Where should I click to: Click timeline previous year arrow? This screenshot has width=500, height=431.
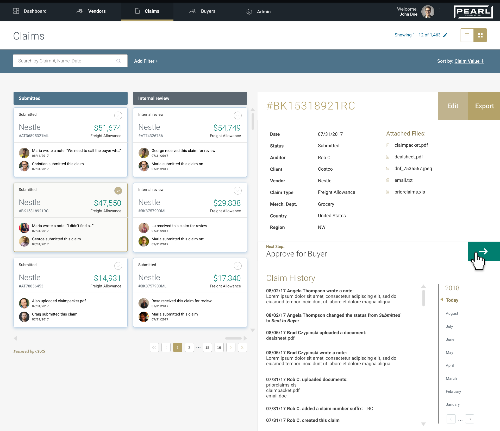pos(451,419)
